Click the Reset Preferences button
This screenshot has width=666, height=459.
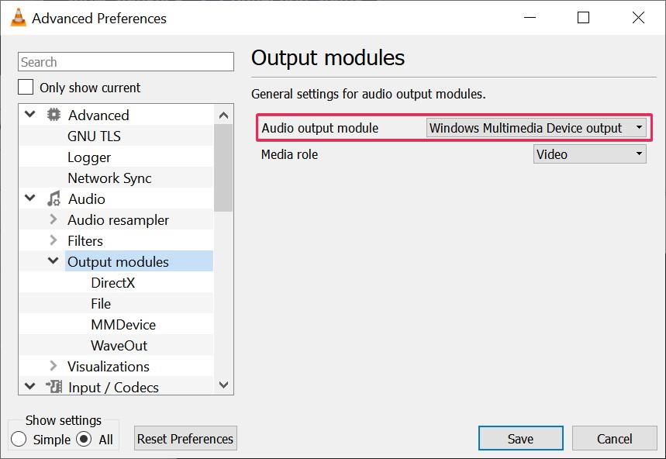click(185, 438)
